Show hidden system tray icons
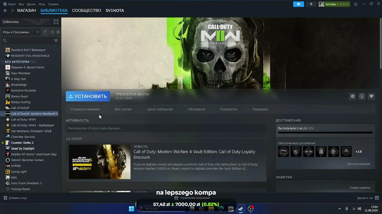Viewport: 382px width, 214px height. [x=339, y=209]
